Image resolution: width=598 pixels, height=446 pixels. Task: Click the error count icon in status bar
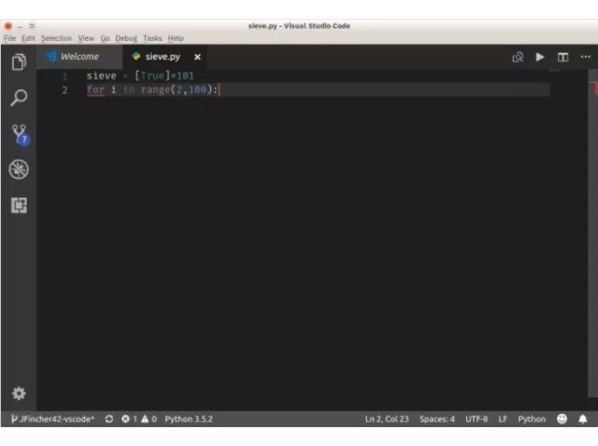125,419
